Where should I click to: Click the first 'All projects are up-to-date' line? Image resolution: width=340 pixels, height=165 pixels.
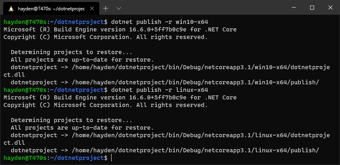pos(82,60)
